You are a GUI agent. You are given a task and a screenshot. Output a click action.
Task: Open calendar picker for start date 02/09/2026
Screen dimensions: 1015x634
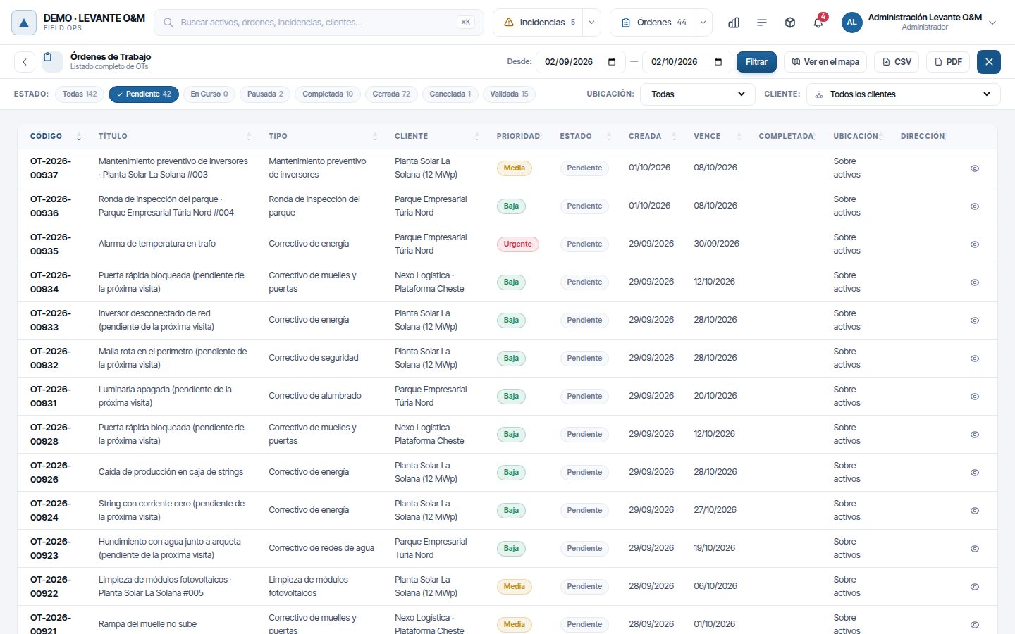point(612,62)
